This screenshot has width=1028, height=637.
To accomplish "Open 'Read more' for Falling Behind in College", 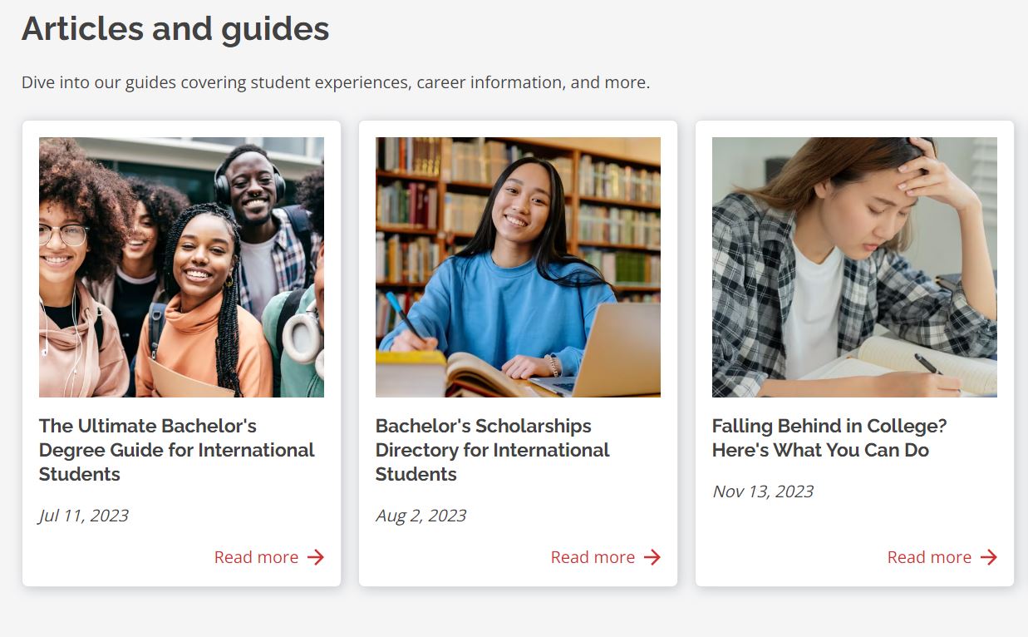I will tap(929, 557).
